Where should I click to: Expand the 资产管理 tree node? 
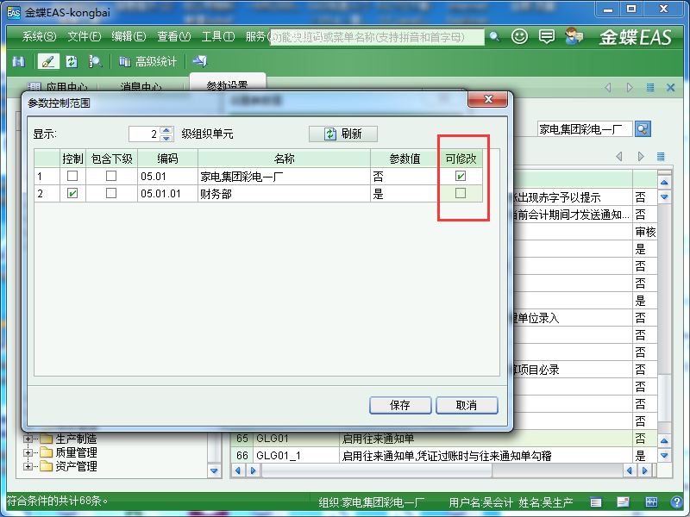28,466
